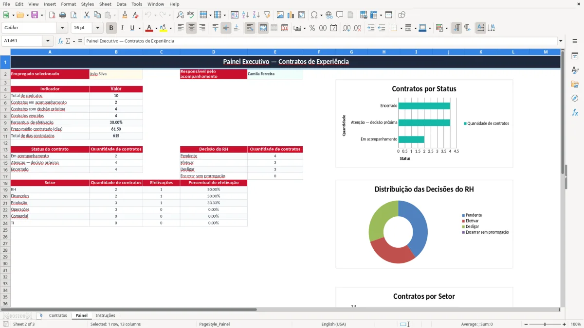Run the spelling check

(190, 15)
